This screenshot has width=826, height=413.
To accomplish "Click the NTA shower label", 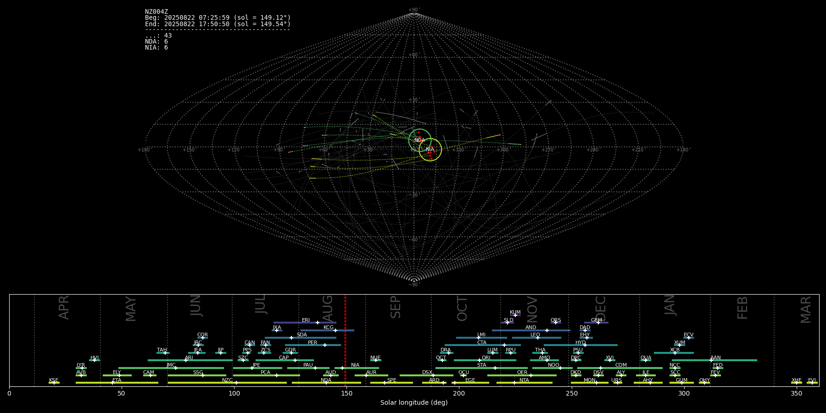I will (524, 380).
